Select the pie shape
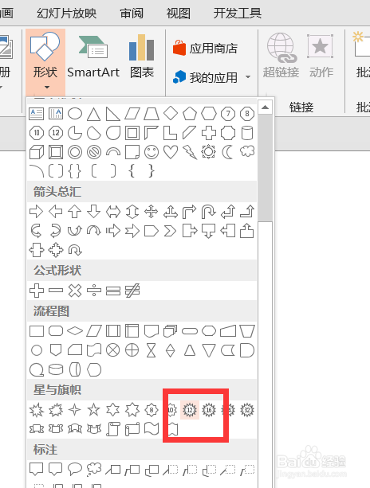Viewport: 370px width, 488px height. coord(75,133)
